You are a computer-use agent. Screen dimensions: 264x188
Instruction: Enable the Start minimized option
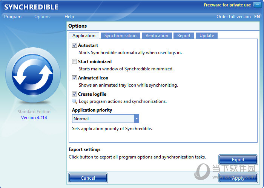[74, 61]
